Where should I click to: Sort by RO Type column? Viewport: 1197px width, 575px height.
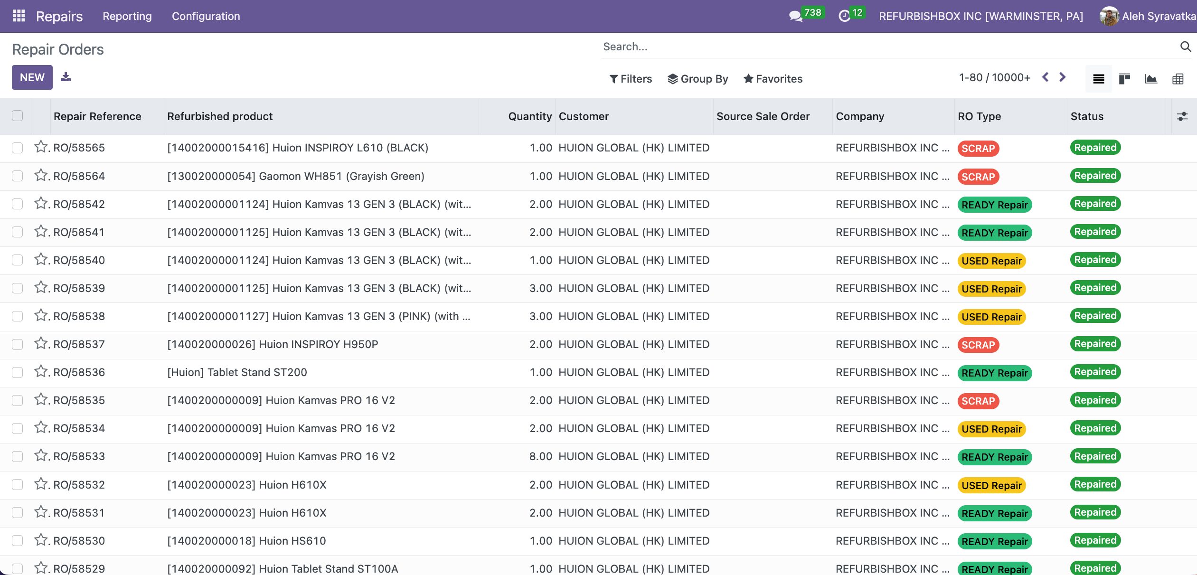[x=979, y=116]
